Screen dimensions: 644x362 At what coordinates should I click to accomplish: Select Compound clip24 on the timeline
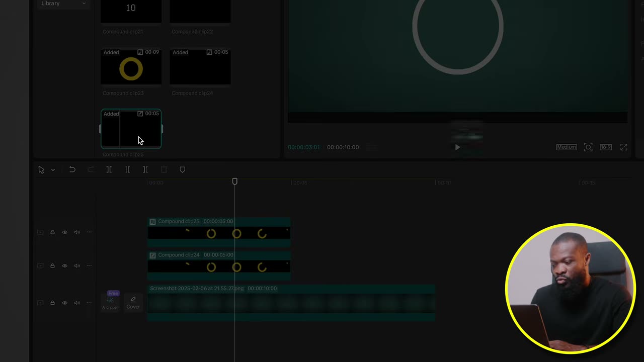click(219, 265)
